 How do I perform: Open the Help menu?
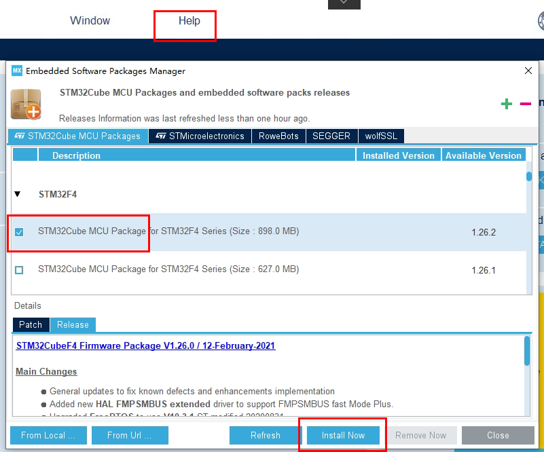[189, 21]
